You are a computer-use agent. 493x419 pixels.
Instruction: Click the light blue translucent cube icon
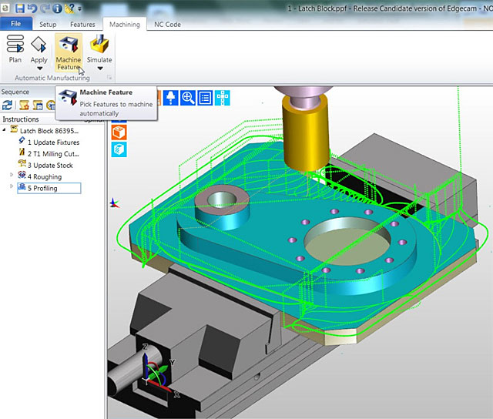click(119, 149)
